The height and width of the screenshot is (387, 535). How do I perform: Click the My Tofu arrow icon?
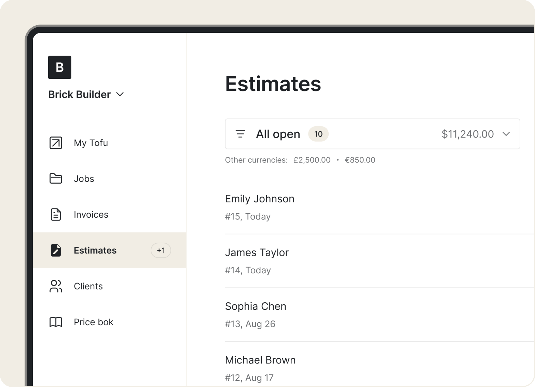point(56,143)
